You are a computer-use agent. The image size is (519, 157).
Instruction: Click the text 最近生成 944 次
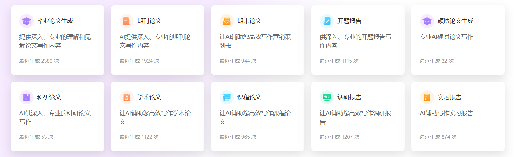[238, 61]
